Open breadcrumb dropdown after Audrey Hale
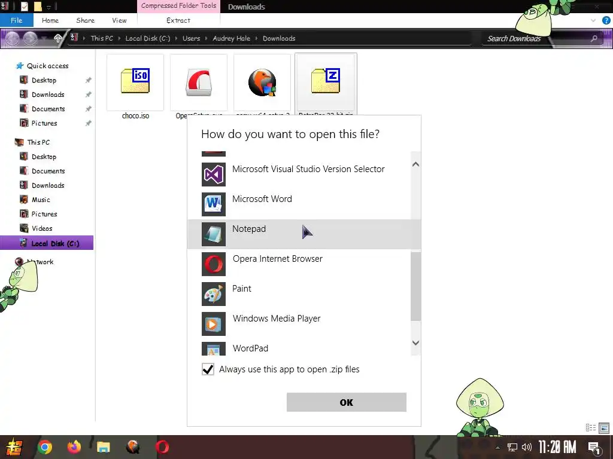 pyautogui.click(x=256, y=38)
